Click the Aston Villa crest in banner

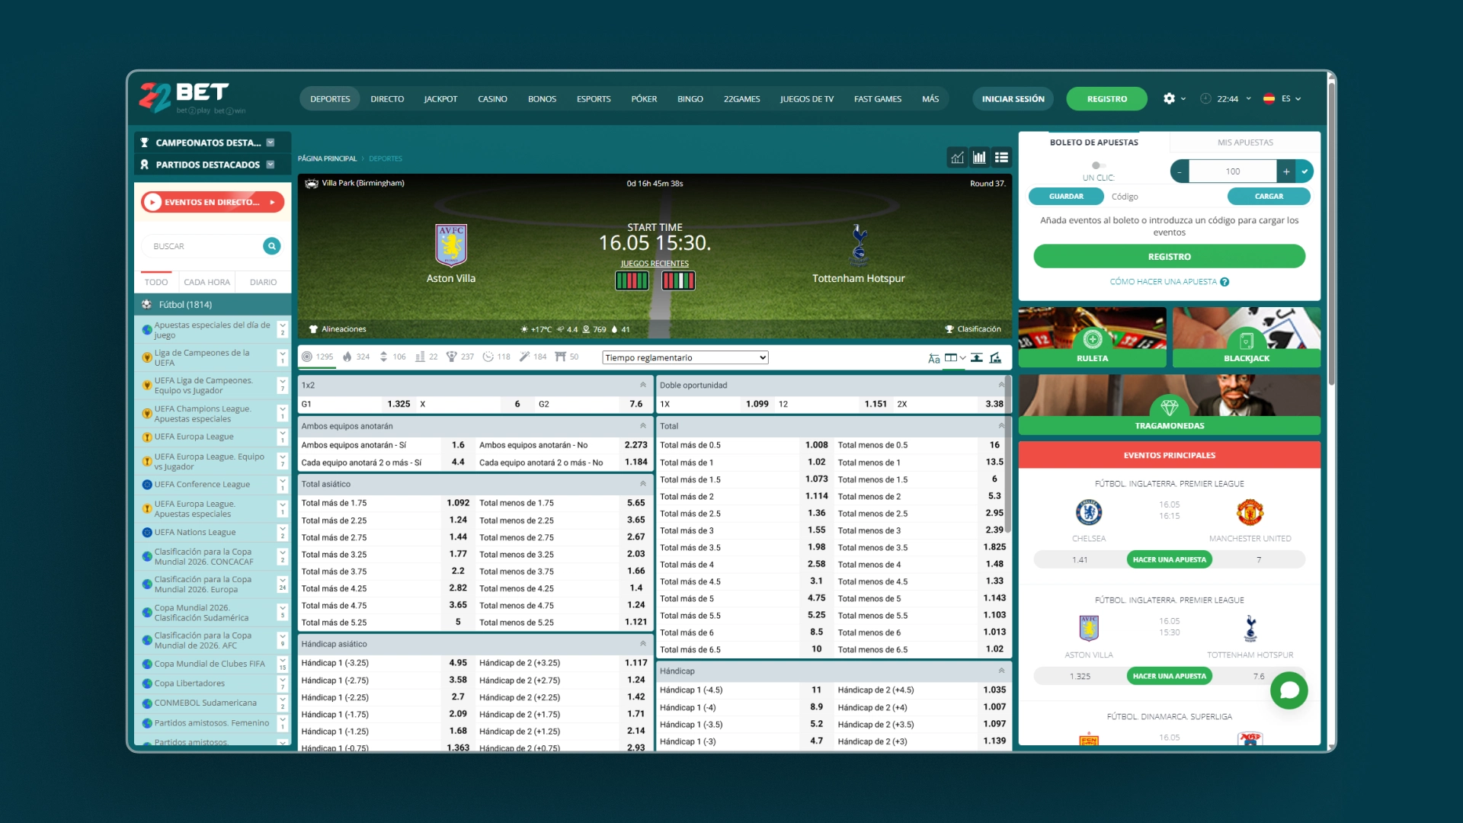tap(451, 245)
